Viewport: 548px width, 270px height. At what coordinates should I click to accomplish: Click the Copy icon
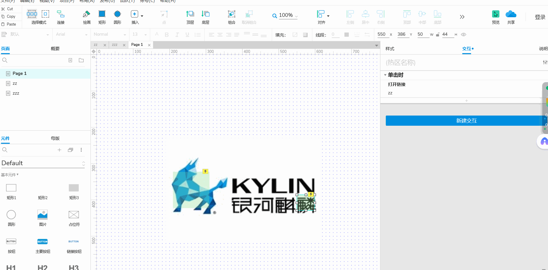[3, 17]
